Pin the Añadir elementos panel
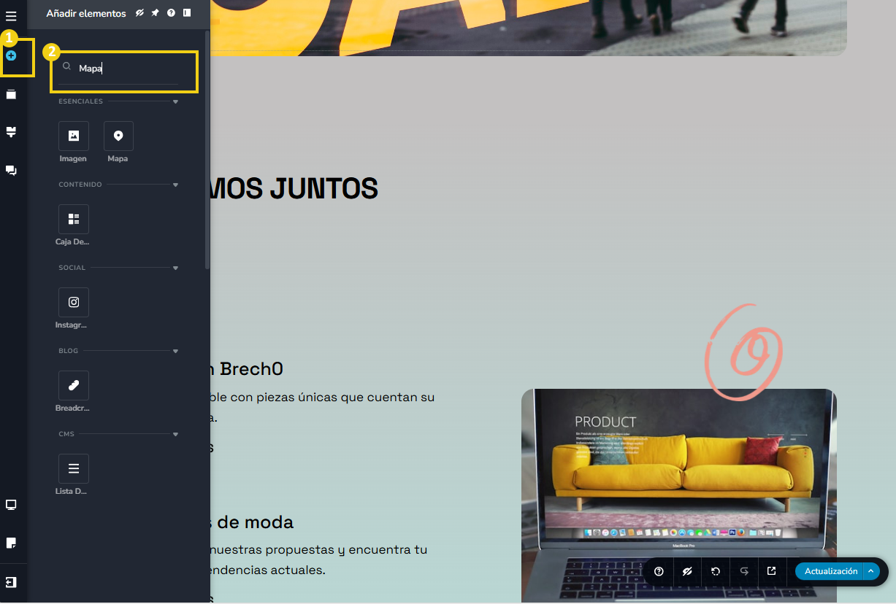 point(156,13)
